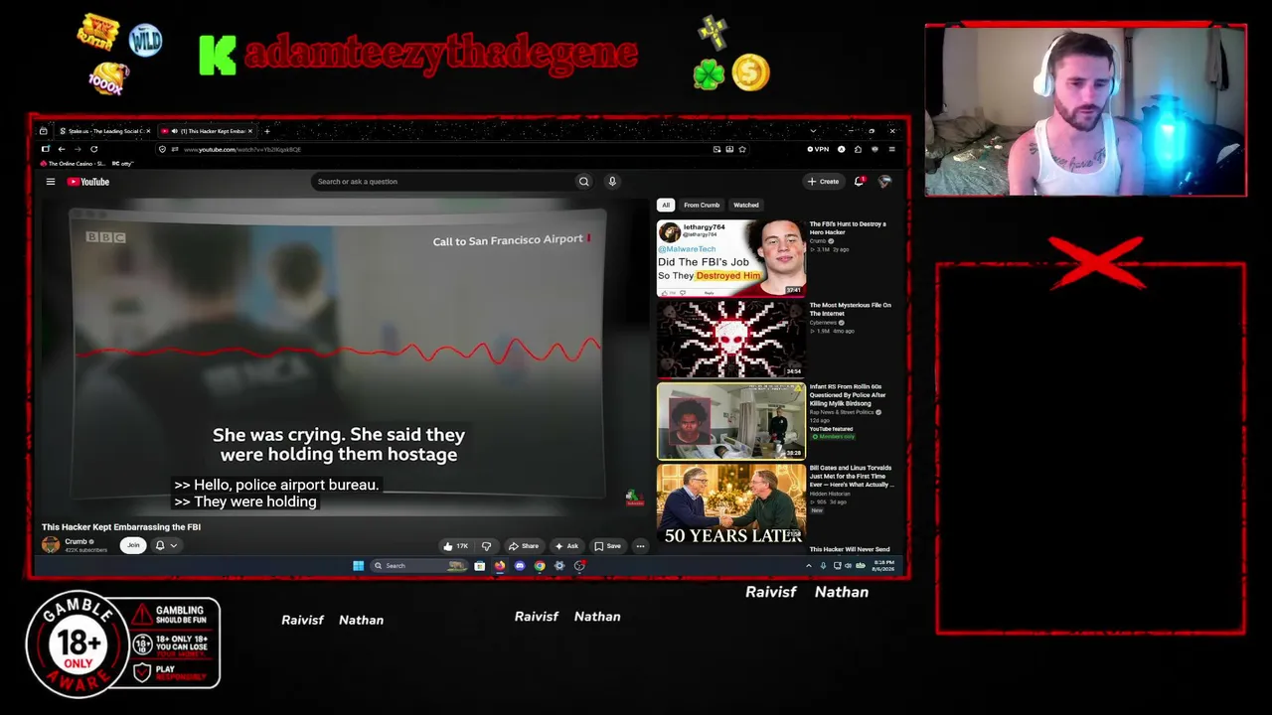Go back with the browser back arrow
Viewport: 1272px width, 715px height.
tap(62, 149)
